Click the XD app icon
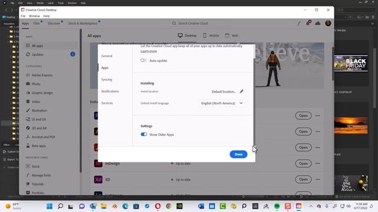 98,179
